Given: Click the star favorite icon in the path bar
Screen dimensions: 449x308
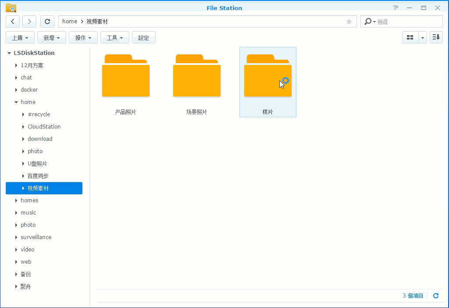Looking at the screenshot, I should 349,21.
